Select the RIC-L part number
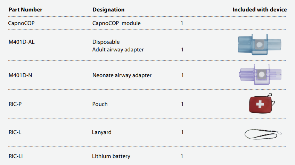Screen dimensions: 295x165 pos(15,132)
